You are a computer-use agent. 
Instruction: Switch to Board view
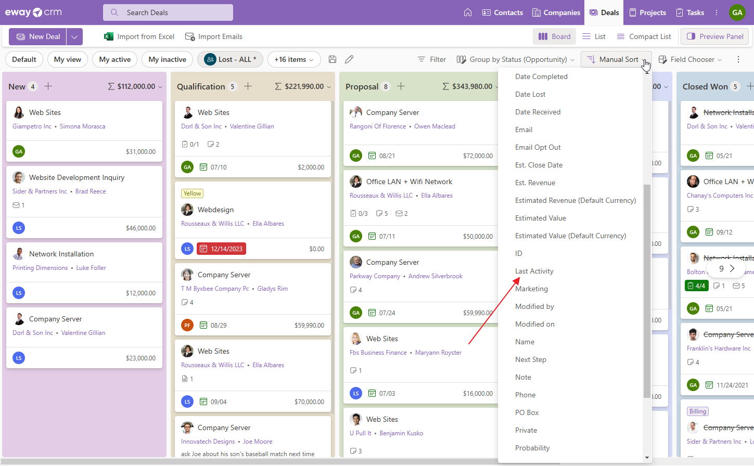pos(554,36)
